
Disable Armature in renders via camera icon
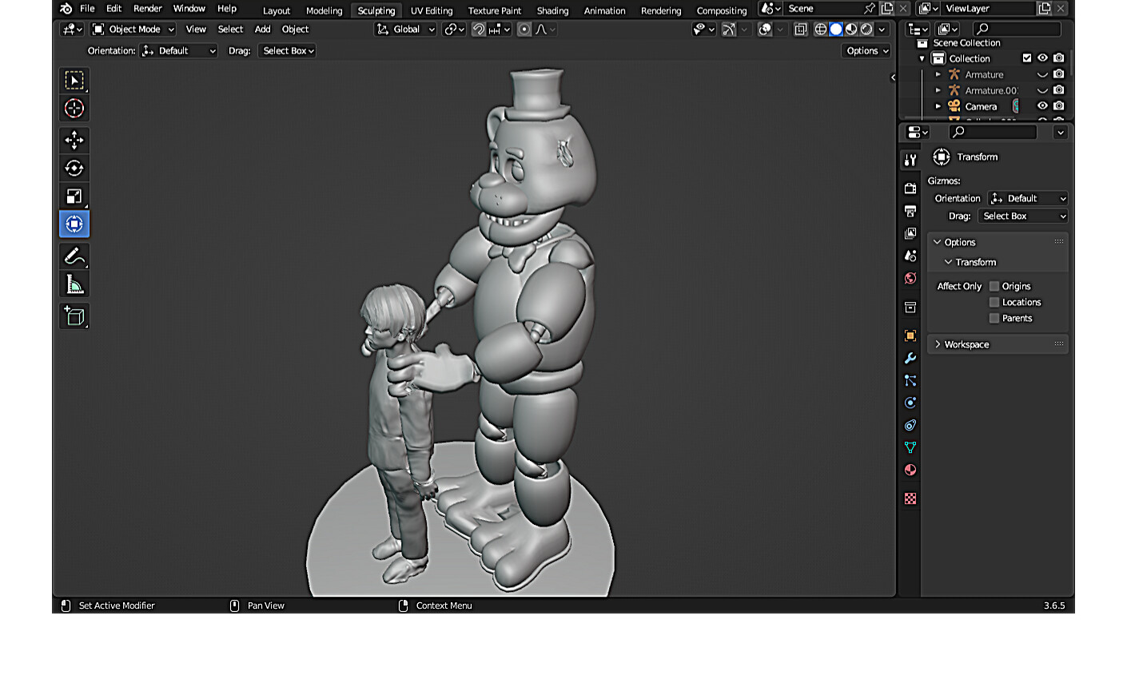[1058, 74]
